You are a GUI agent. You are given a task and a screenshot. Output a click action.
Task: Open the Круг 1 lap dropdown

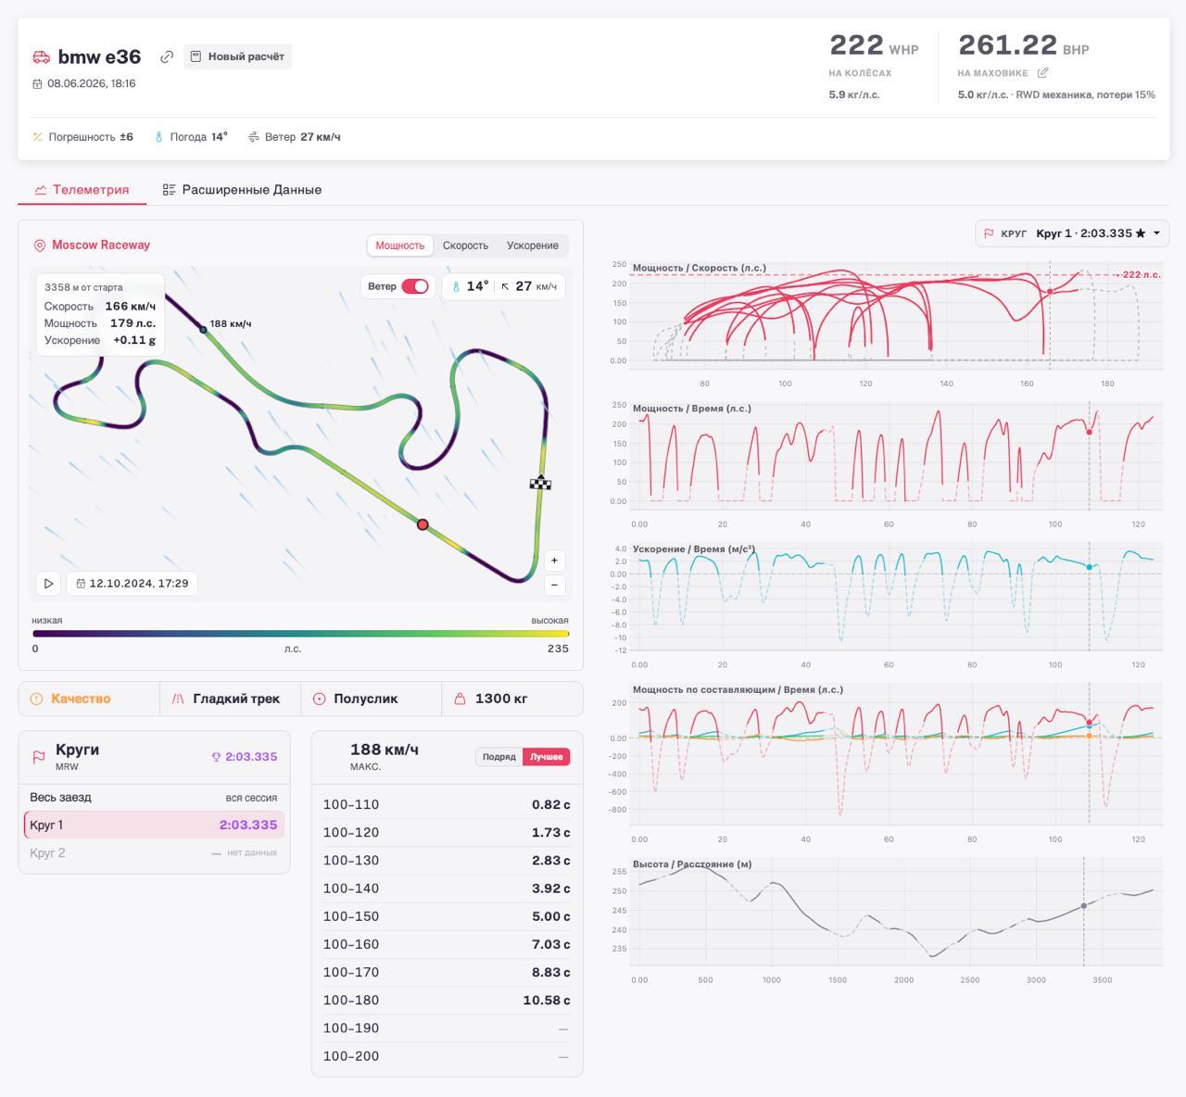coord(1072,233)
